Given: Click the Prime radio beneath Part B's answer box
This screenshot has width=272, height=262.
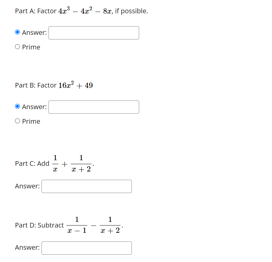Looking at the screenshot, I should click(x=17, y=121).
